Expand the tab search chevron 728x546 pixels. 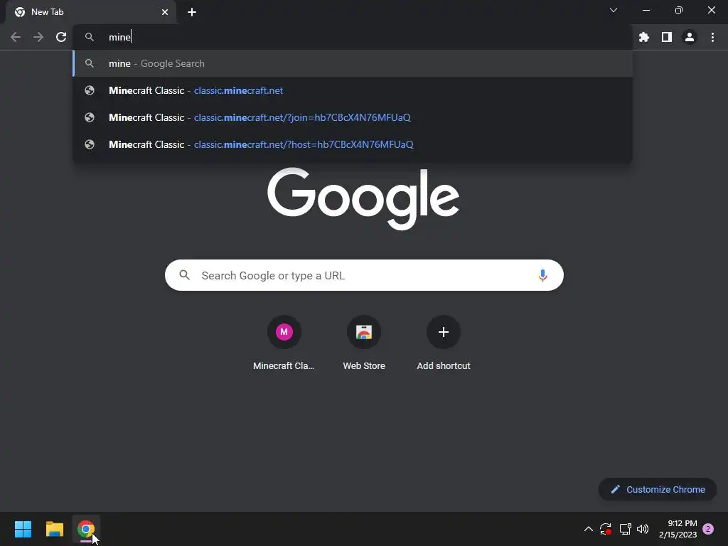click(x=614, y=10)
